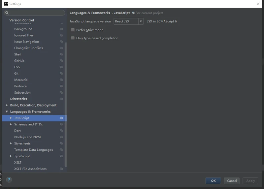This screenshot has width=264, height=189.
Task: Open Ignored Files settings
Action: [24, 35]
